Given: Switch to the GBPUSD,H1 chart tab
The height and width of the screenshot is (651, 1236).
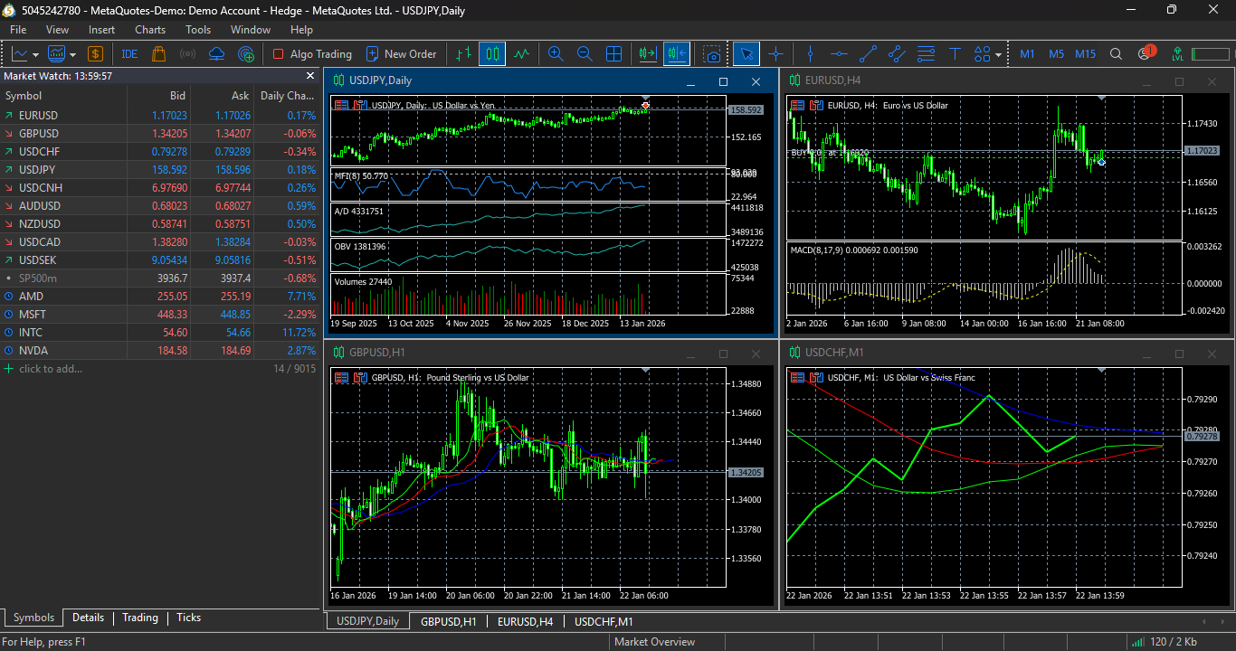Looking at the screenshot, I should pos(449,621).
